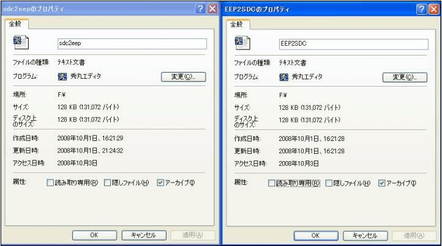Uncheck アーカイブ checkbox for EEP2SDC

382,183
